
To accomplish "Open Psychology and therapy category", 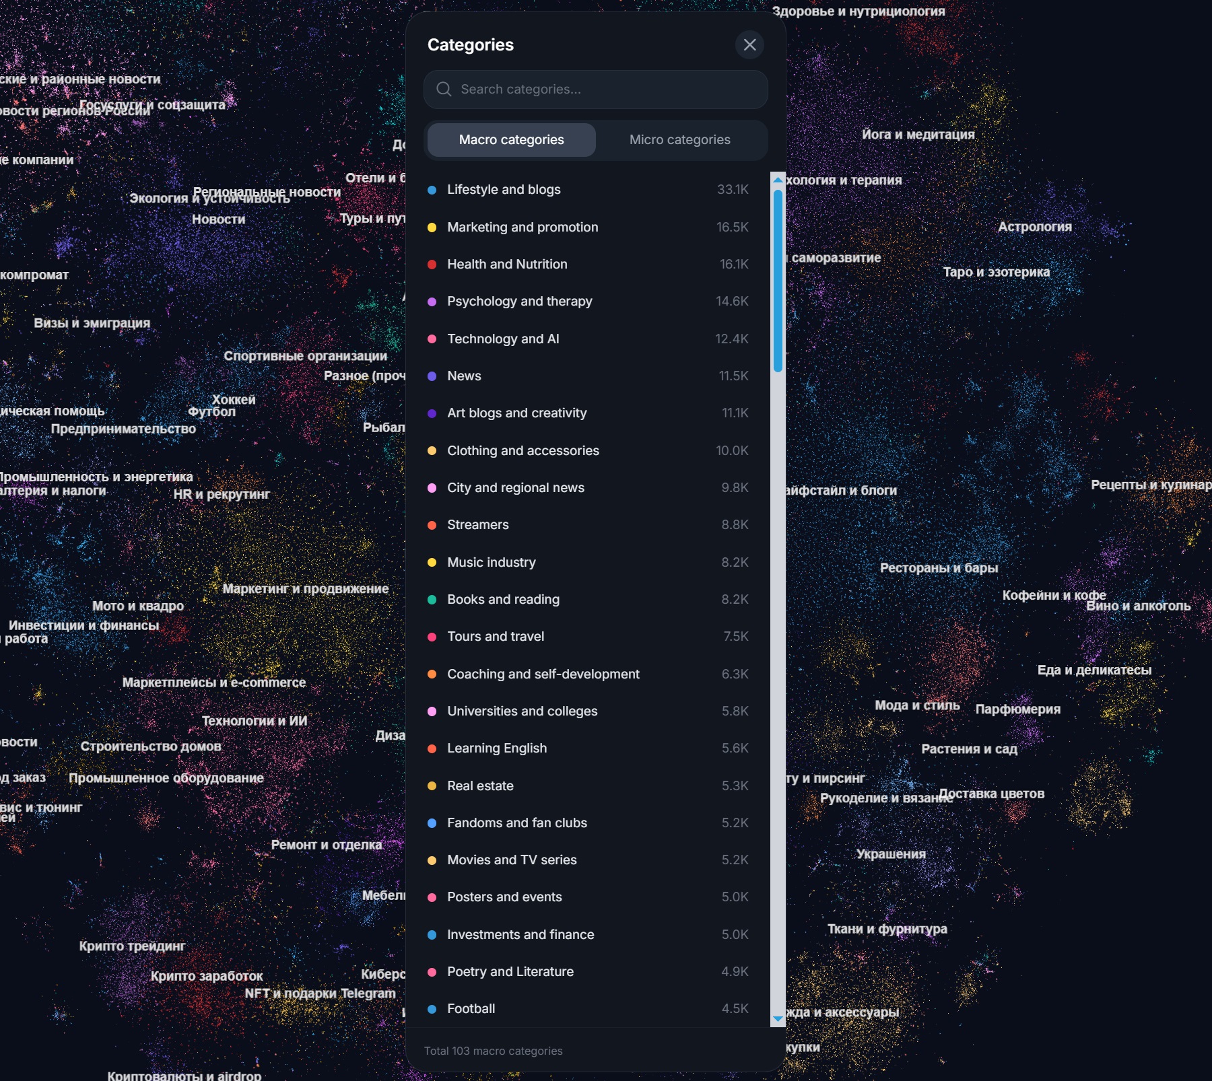I will point(588,302).
